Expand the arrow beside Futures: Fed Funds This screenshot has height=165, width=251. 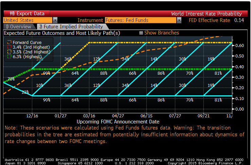pyautogui.click(x=179, y=20)
